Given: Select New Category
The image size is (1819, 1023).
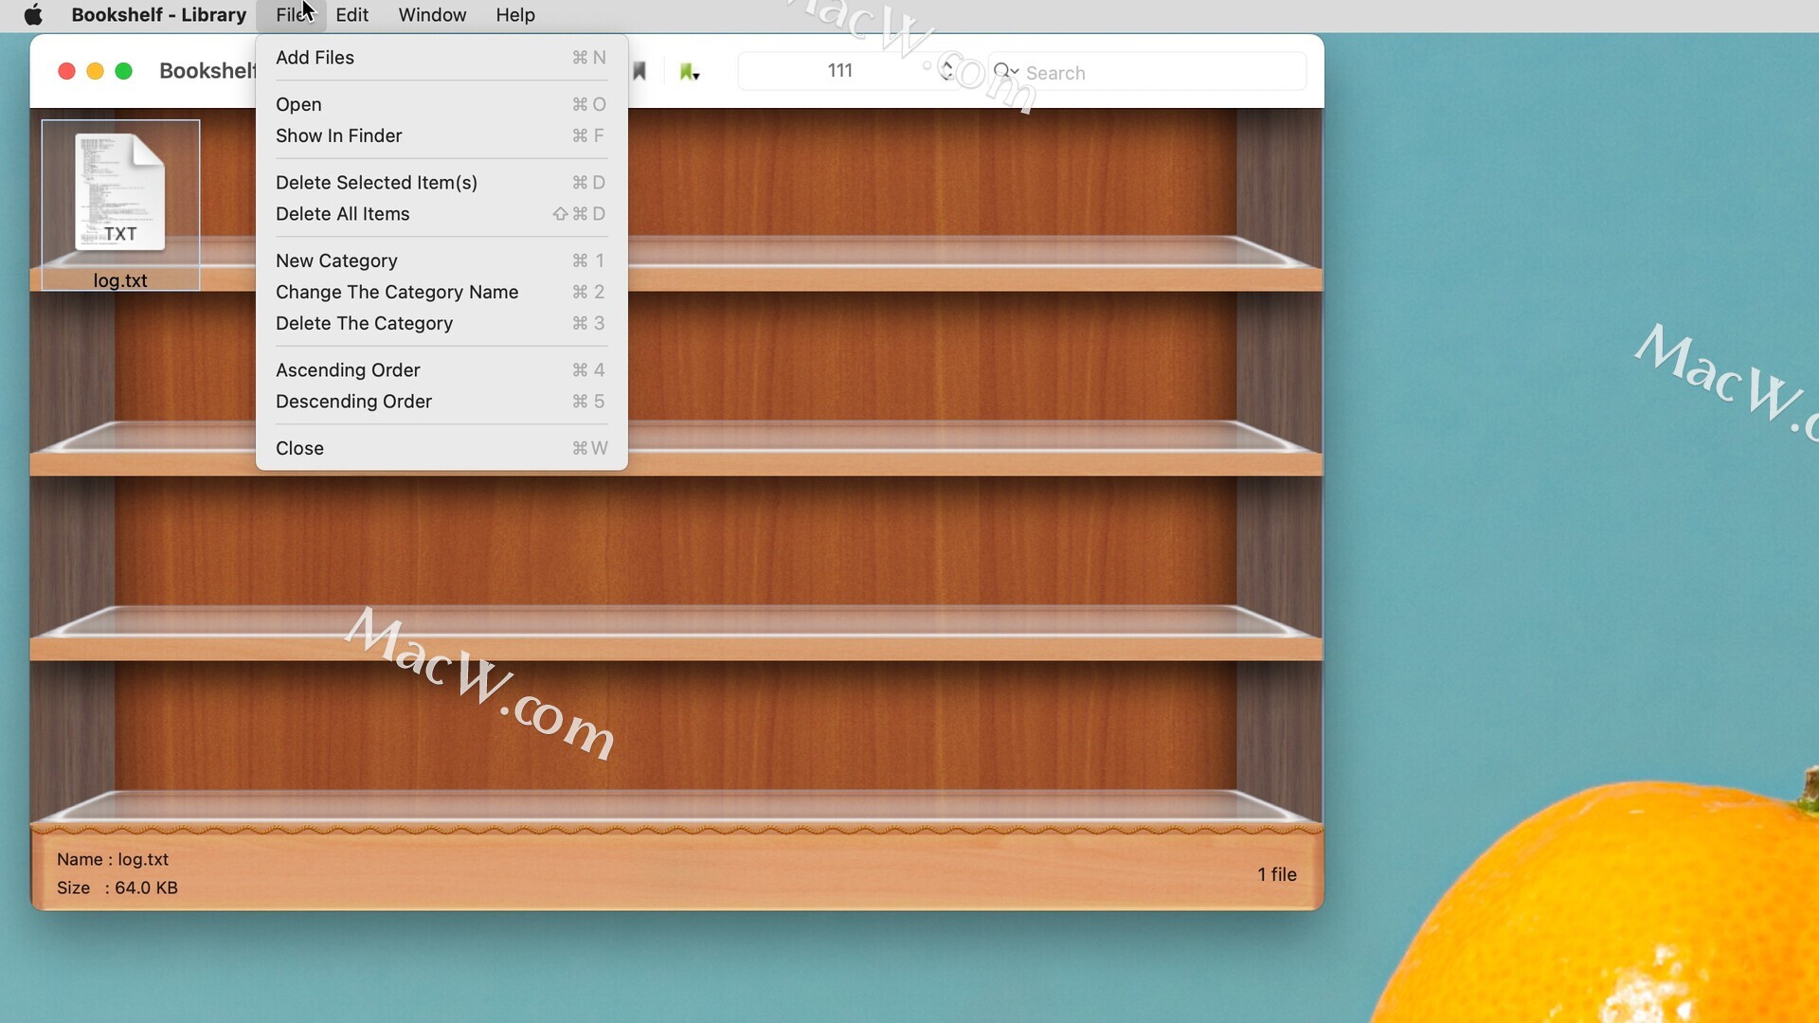Looking at the screenshot, I should tap(441, 260).
